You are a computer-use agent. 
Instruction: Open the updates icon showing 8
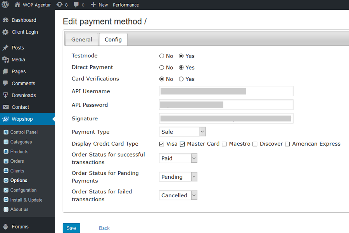point(59,5)
